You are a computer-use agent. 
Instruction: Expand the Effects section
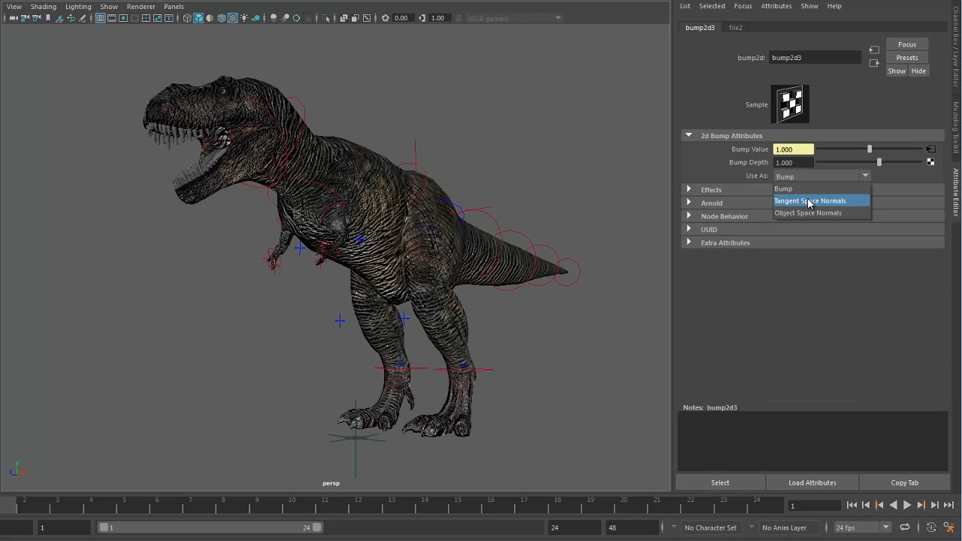688,189
